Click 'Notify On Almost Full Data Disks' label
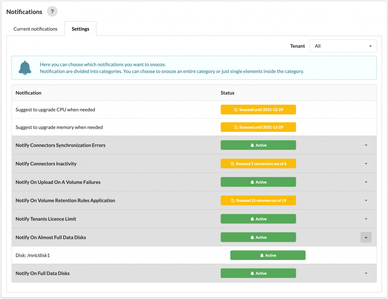 (51, 237)
